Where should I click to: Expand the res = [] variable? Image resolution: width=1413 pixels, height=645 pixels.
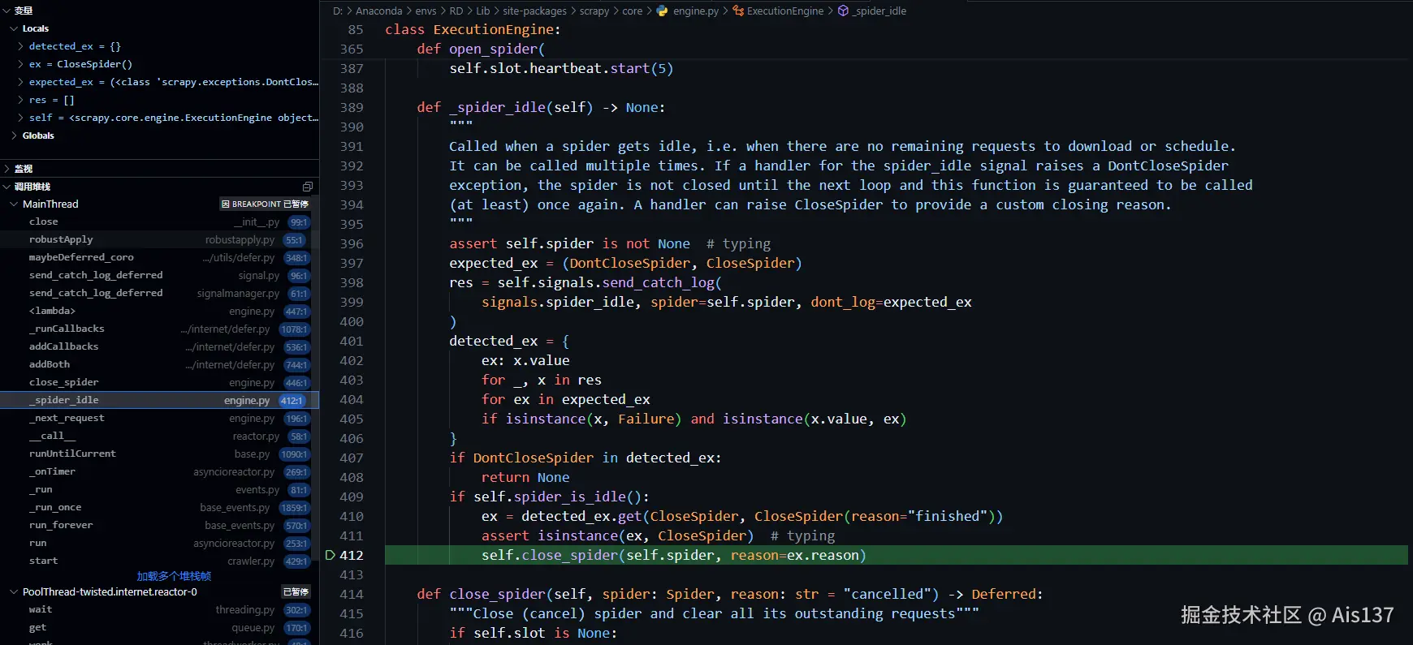click(x=20, y=100)
